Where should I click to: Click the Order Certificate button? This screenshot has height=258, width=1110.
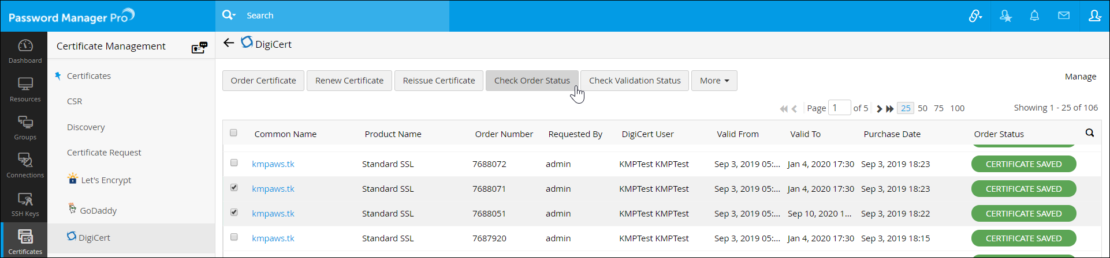click(x=263, y=81)
